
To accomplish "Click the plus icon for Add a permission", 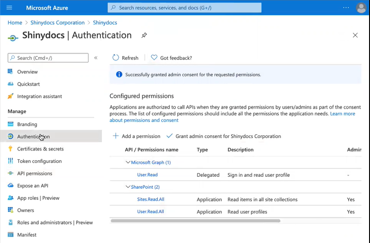I will pyautogui.click(x=116, y=136).
